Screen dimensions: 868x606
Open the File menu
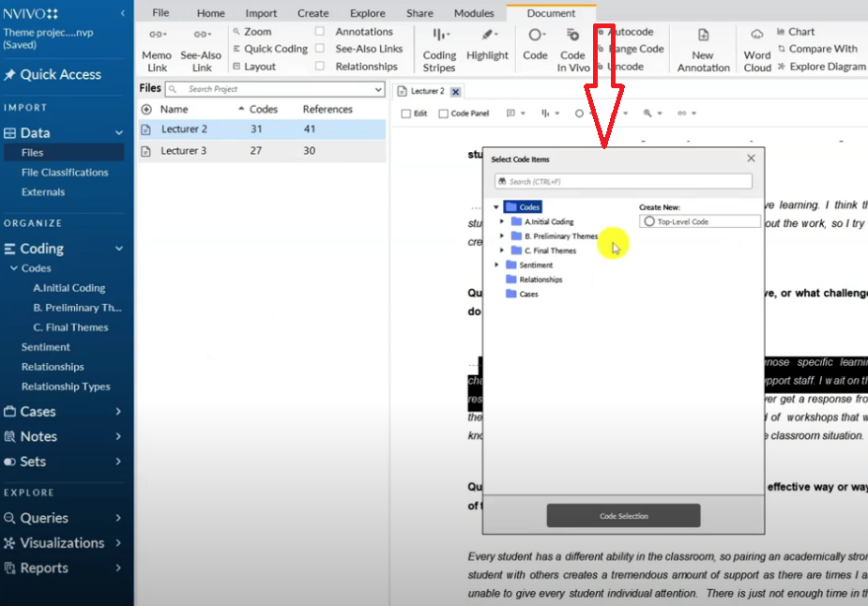(160, 13)
